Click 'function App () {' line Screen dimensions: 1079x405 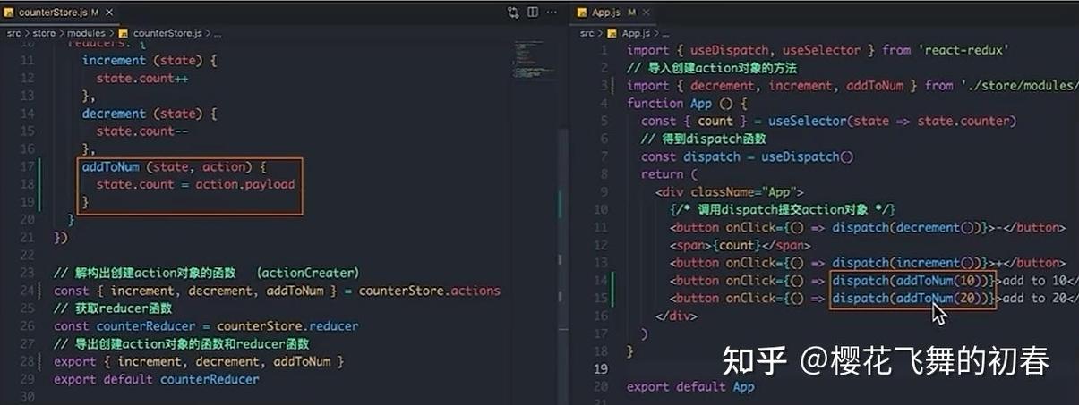(688, 104)
